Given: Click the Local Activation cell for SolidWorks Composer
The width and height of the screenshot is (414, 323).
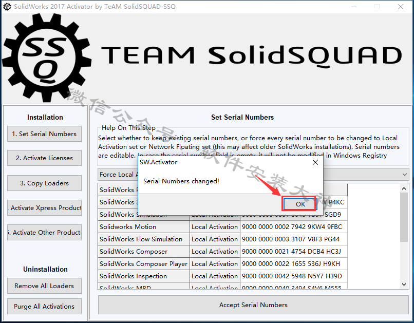Looking at the screenshot, I should click(x=215, y=252).
